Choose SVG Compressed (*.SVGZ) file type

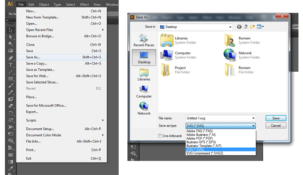point(220,153)
